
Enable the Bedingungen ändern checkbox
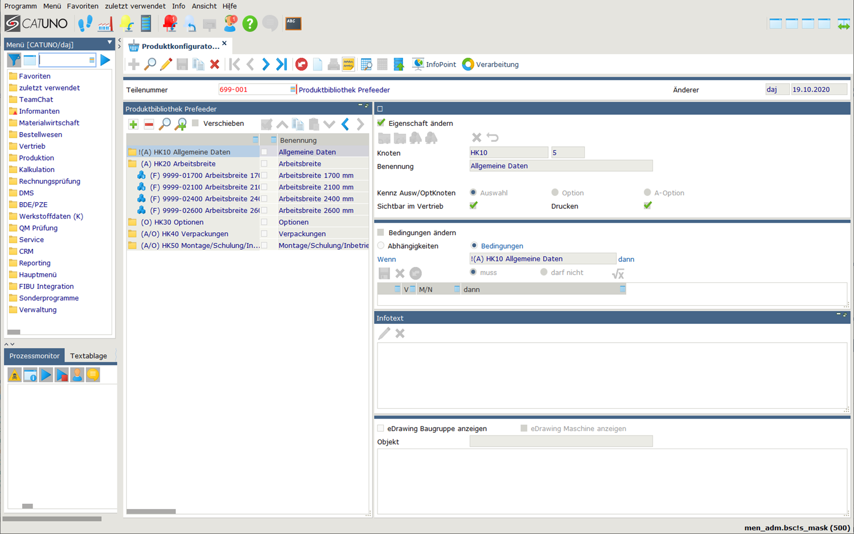[381, 232]
